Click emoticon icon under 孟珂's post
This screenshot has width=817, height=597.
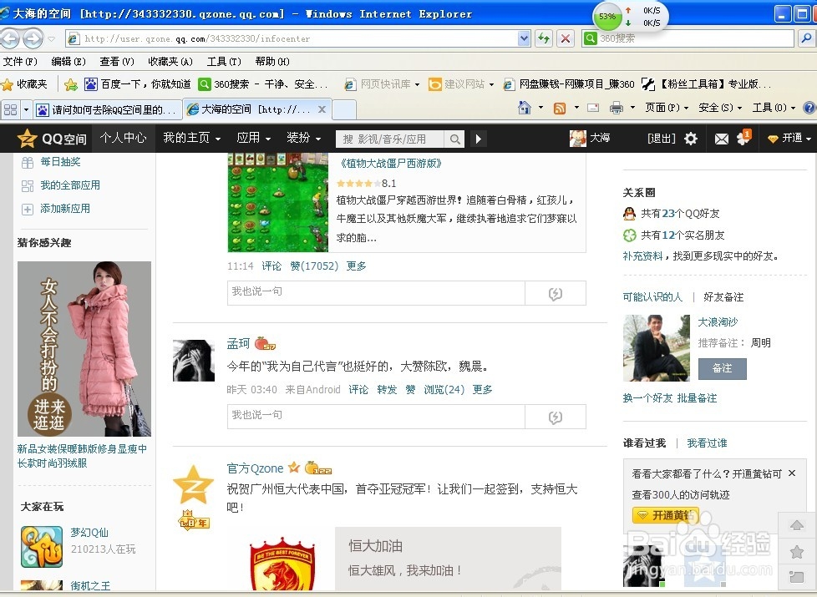556,417
